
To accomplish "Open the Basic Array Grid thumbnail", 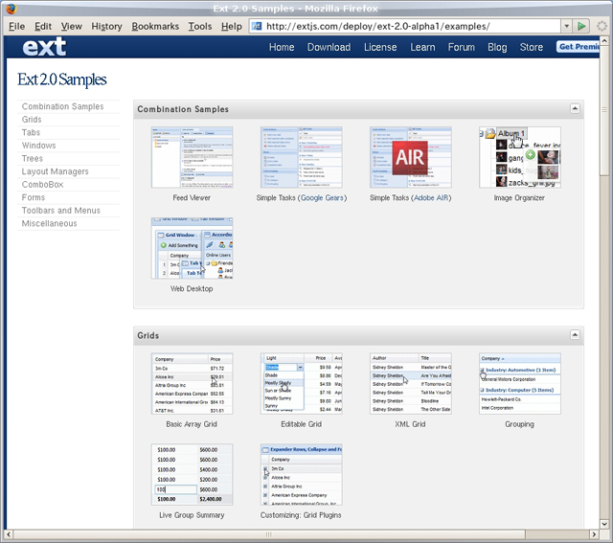I will (192, 383).
